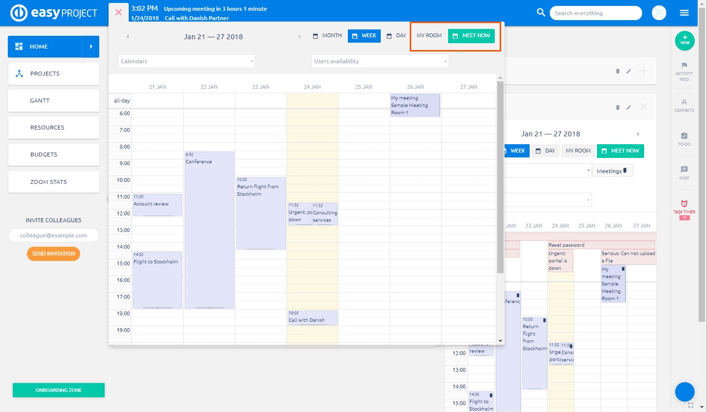Open the Contacts icon in sidebar
The height and width of the screenshot is (412, 707).
tap(684, 103)
